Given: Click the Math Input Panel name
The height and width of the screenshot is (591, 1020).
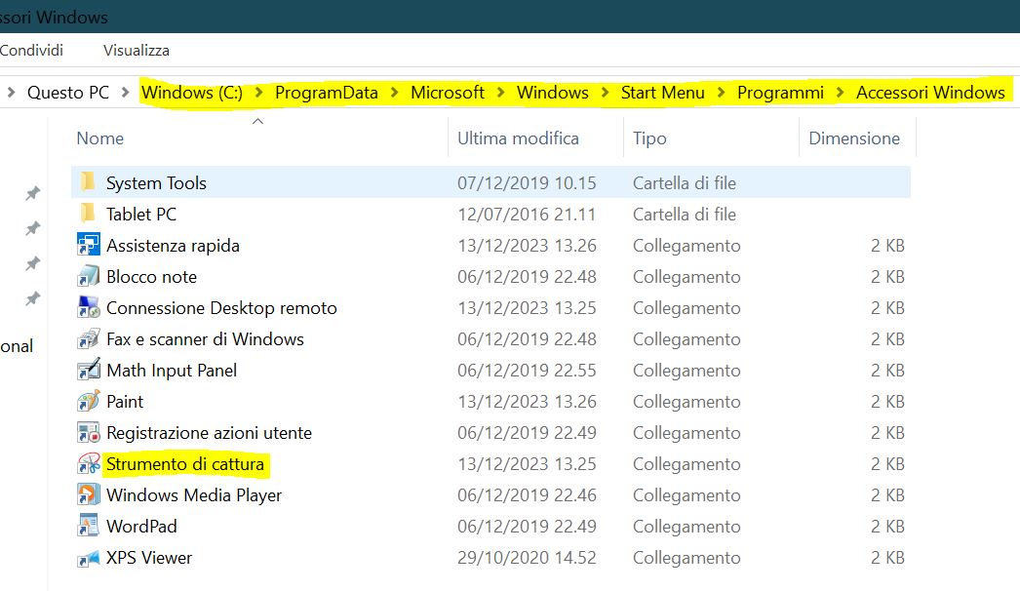Looking at the screenshot, I should 172,371.
